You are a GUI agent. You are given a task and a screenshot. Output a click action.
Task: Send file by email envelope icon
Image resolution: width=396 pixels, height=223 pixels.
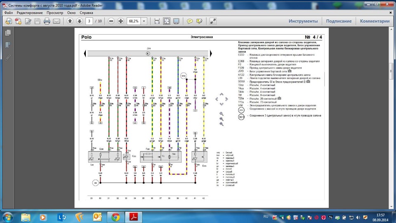[57, 21]
